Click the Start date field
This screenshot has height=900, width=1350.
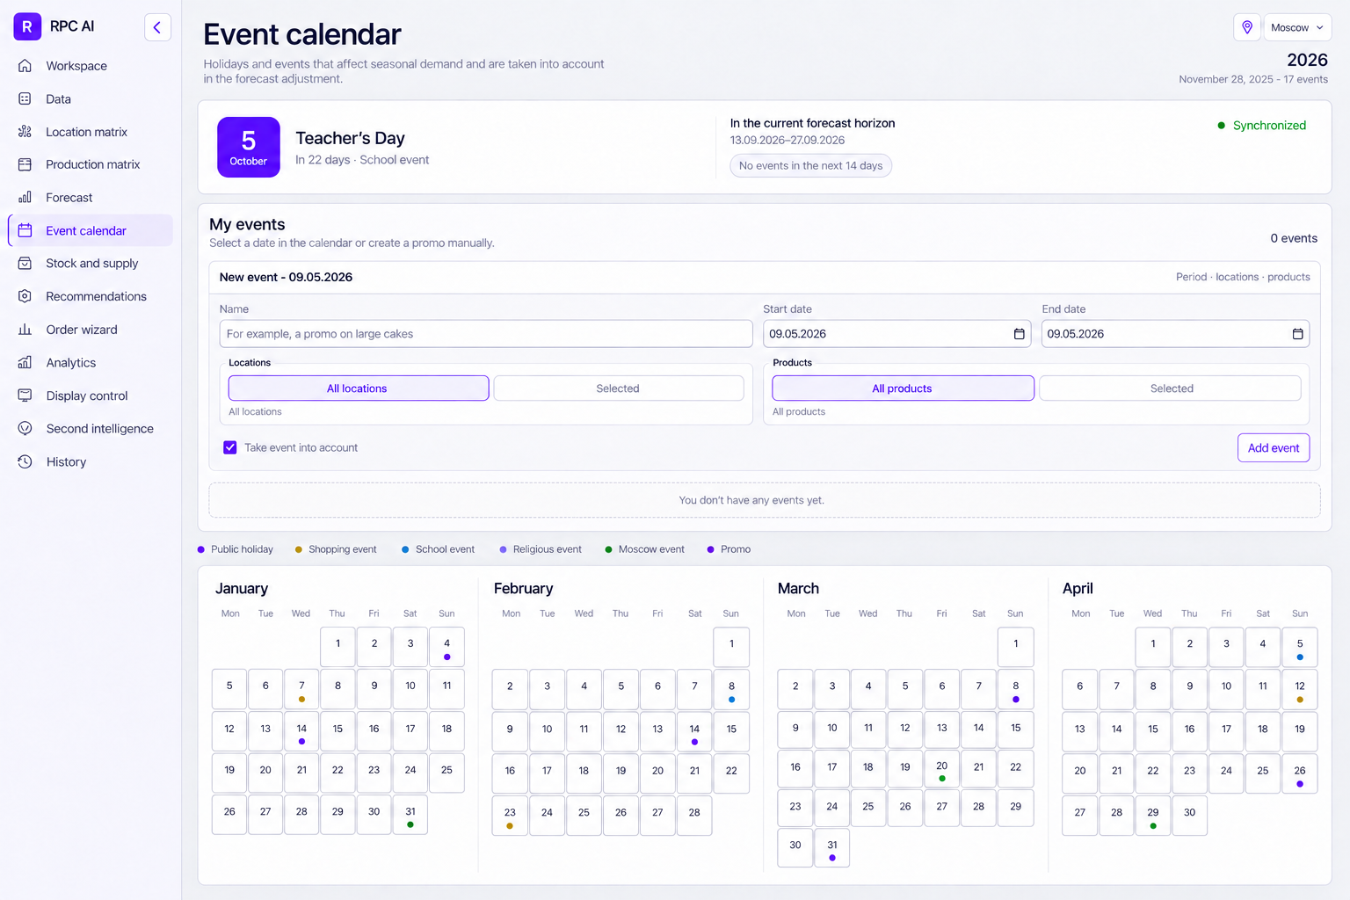[x=896, y=334]
